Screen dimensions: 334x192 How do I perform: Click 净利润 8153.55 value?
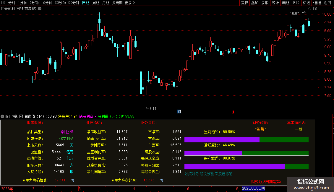[x=128, y=116]
